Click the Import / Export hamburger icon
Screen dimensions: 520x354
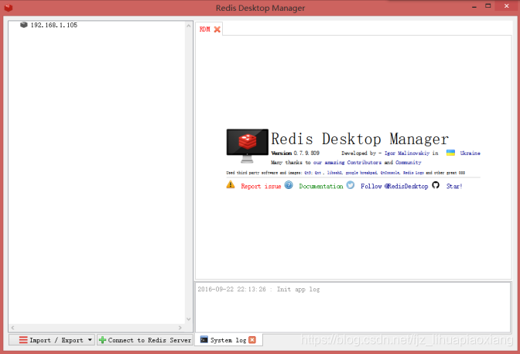[x=23, y=340]
